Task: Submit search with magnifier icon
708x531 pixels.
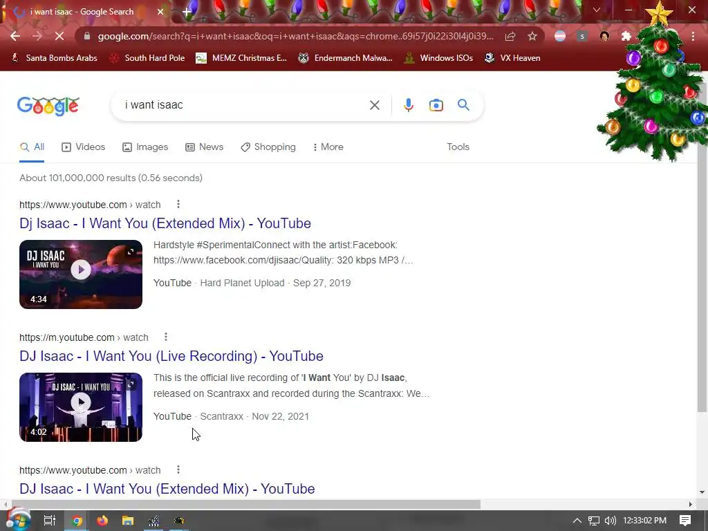Action: 463,105
